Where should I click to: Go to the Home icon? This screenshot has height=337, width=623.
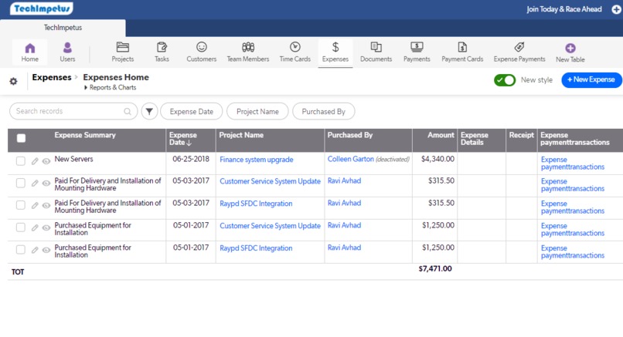tap(30, 49)
